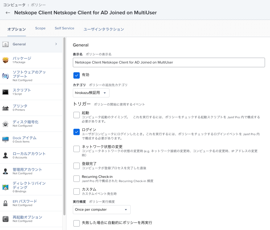
Task: Click the 0 Bindings count text
Action: coord(20,191)
